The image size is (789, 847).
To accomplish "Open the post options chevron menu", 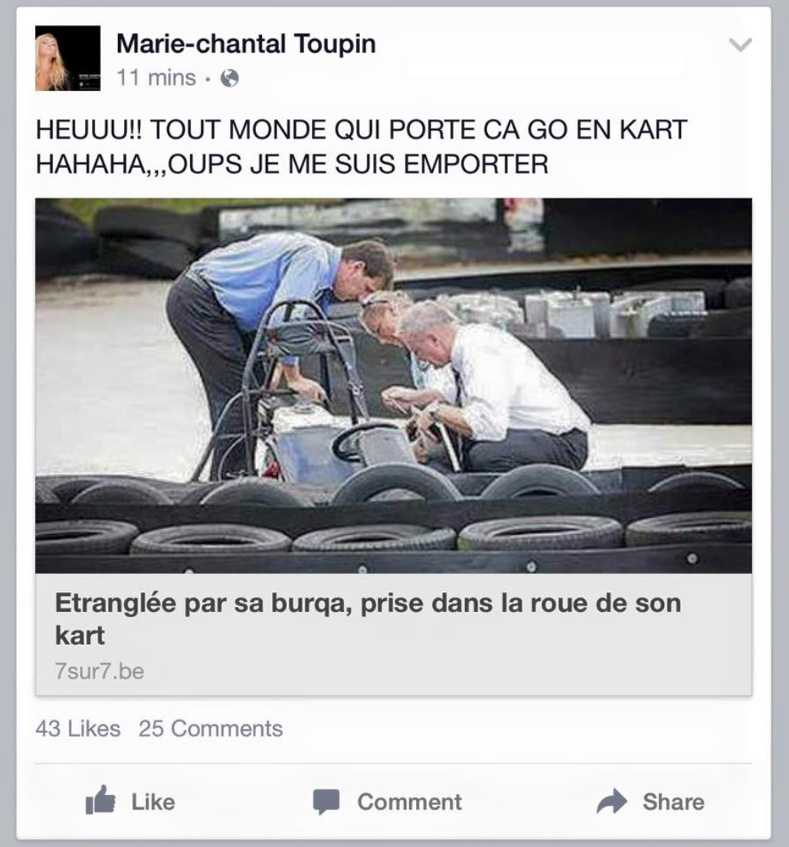I will pyautogui.click(x=741, y=44).
